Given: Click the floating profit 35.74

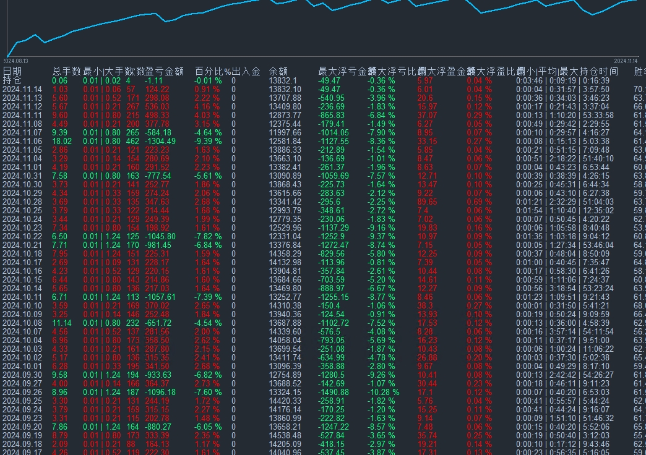Looking at the screenshot, I should [x=427, y=435].
